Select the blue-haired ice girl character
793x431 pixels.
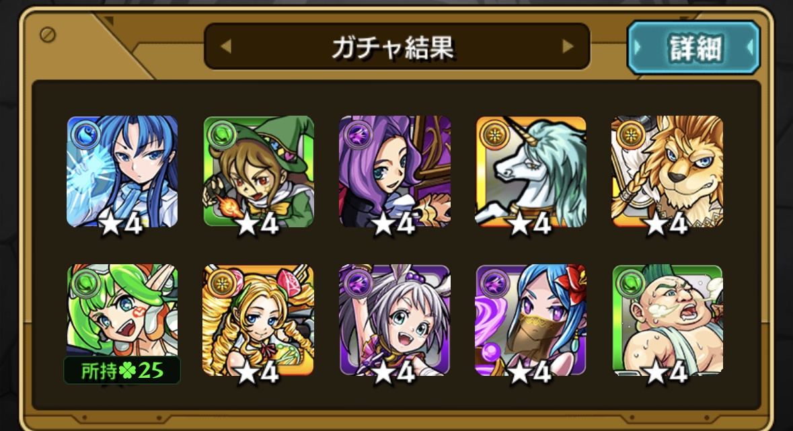[x=122, y=171]
